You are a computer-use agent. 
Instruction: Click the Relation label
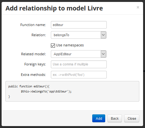tap(39, 35)
